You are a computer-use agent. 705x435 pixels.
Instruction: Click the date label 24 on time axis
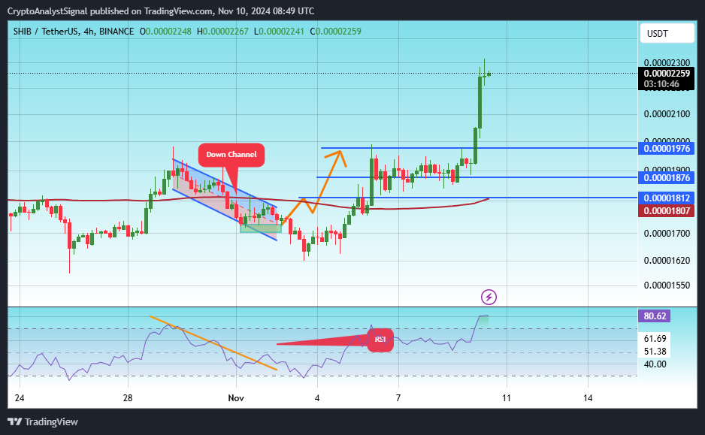click(x=20, y=398)
